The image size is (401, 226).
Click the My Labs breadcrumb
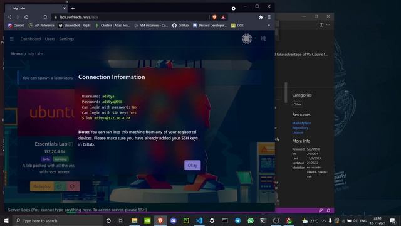[36, 54]
